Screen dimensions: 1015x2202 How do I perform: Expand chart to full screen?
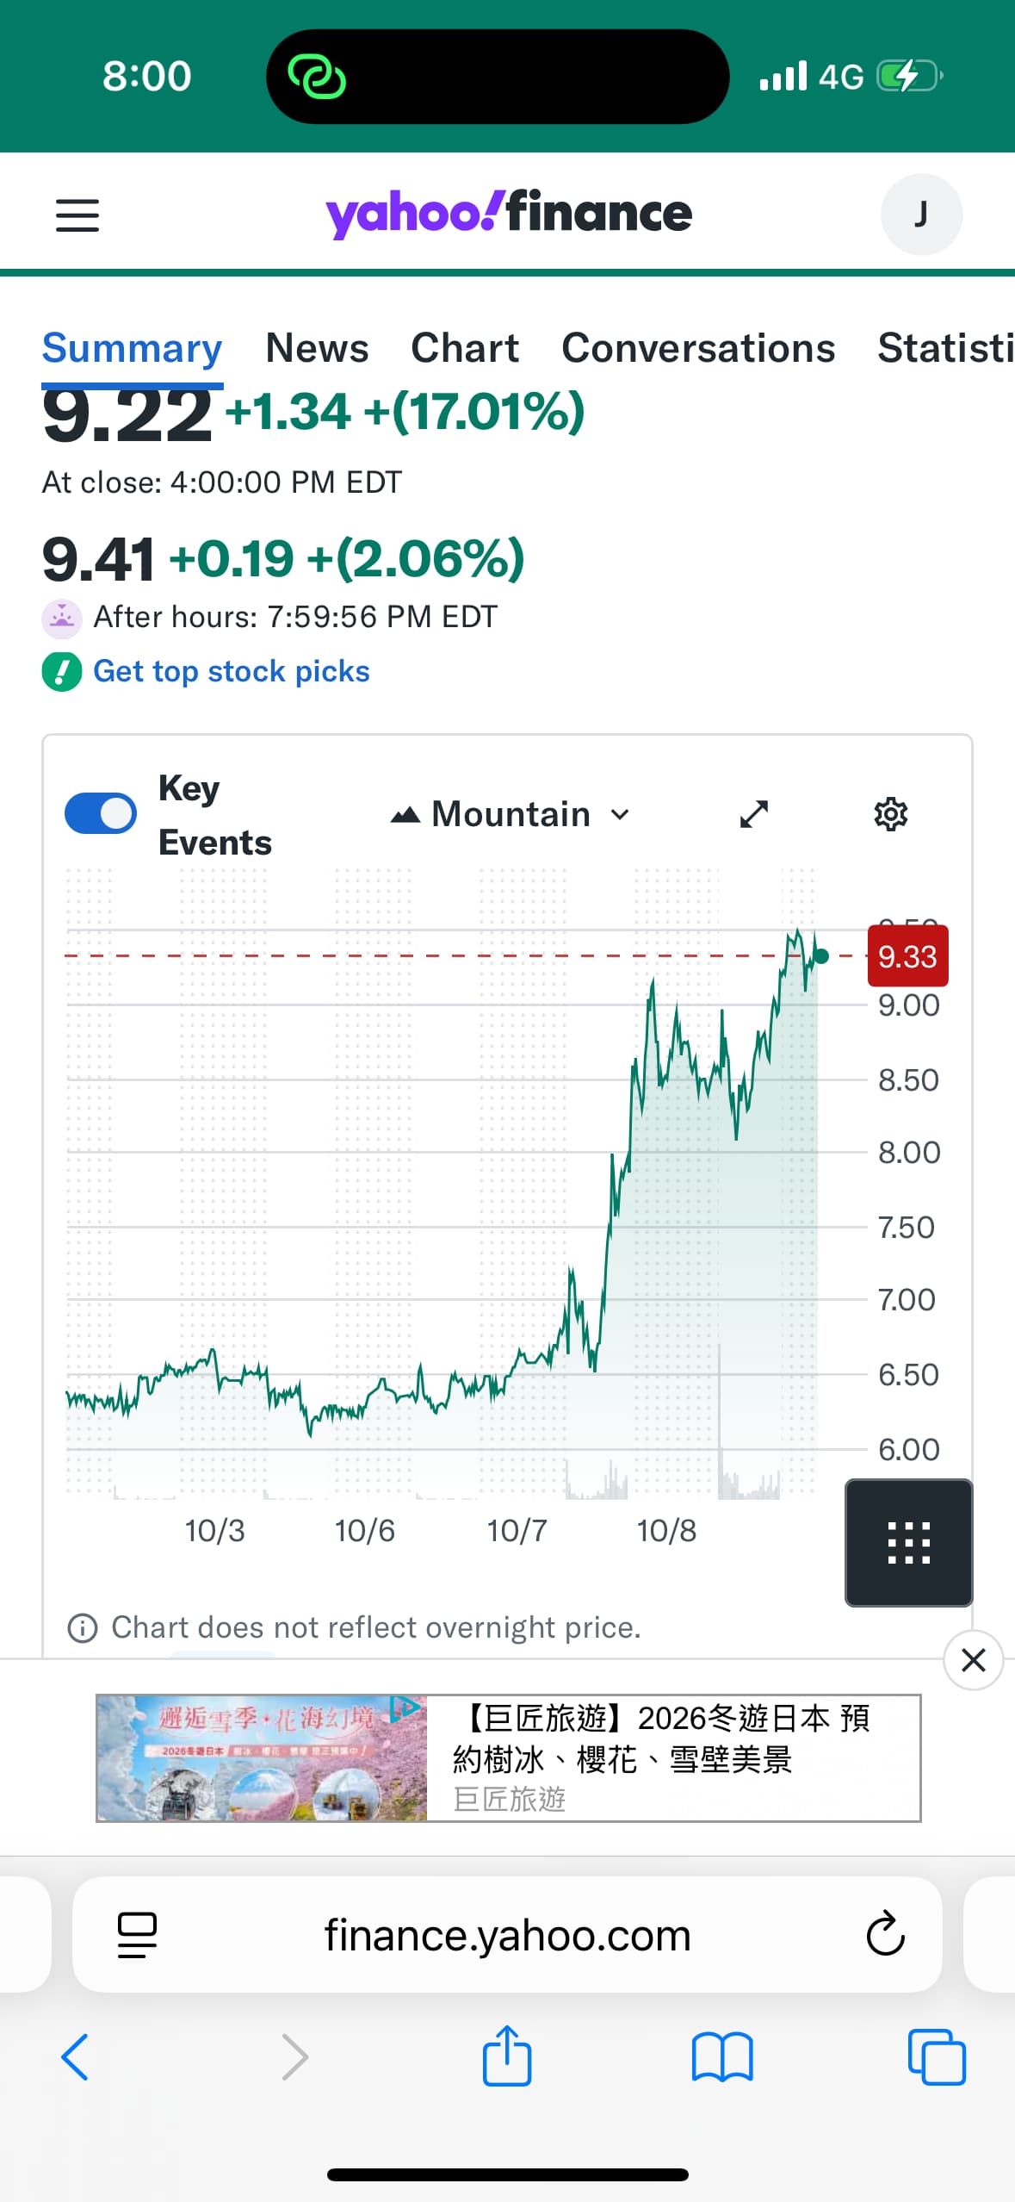click(x=753, y=814)
